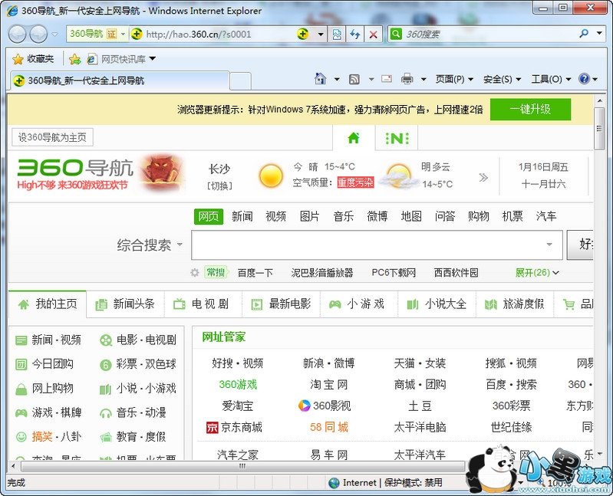Image resolution: width=613 pixels, height=496 pixels.
Task: Click the double-chevron next weather arrow
Action: click(x=483, y=178)
